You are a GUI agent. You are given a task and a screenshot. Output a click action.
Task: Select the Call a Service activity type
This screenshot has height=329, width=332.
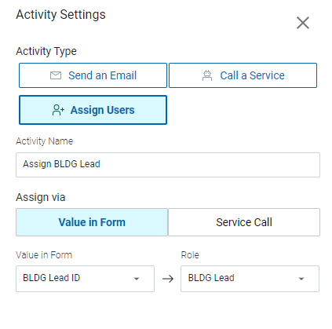point(243,75)
